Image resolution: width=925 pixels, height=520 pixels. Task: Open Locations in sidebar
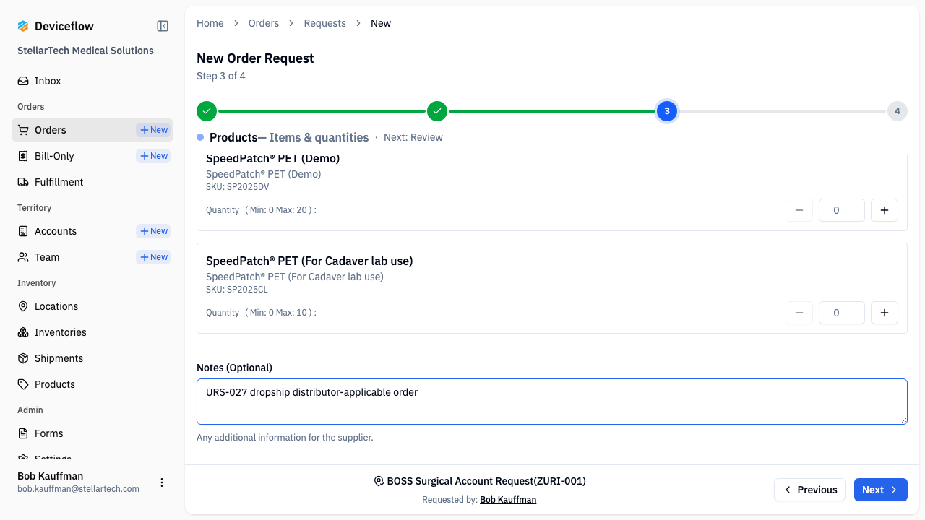pyautogui.click(x=92, y=306)
